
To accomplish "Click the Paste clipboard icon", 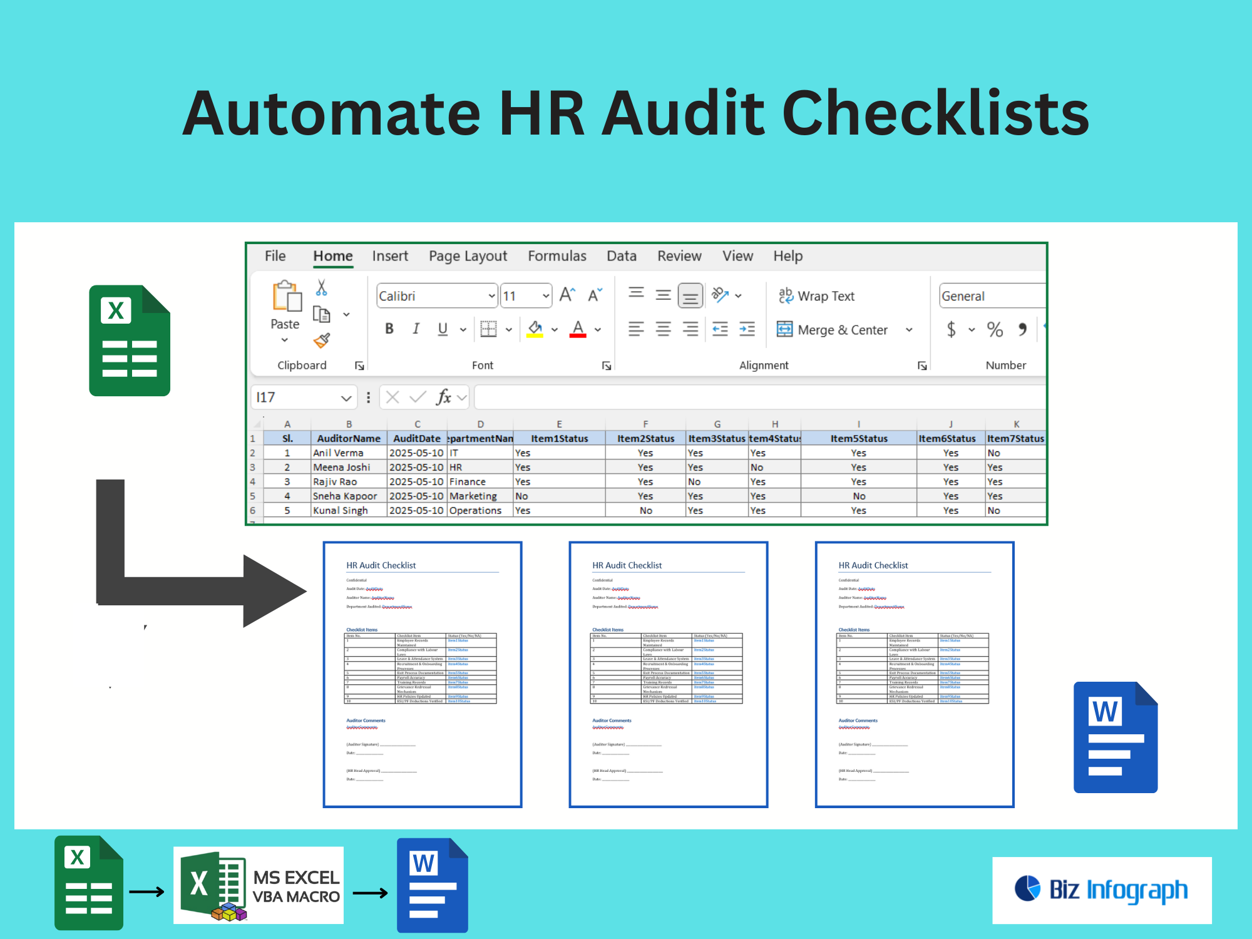I will (286, 296).
